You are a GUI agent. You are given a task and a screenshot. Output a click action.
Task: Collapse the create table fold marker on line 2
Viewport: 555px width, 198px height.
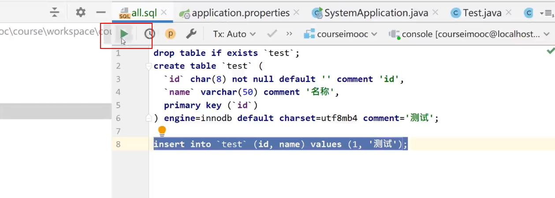click(149, 66)
